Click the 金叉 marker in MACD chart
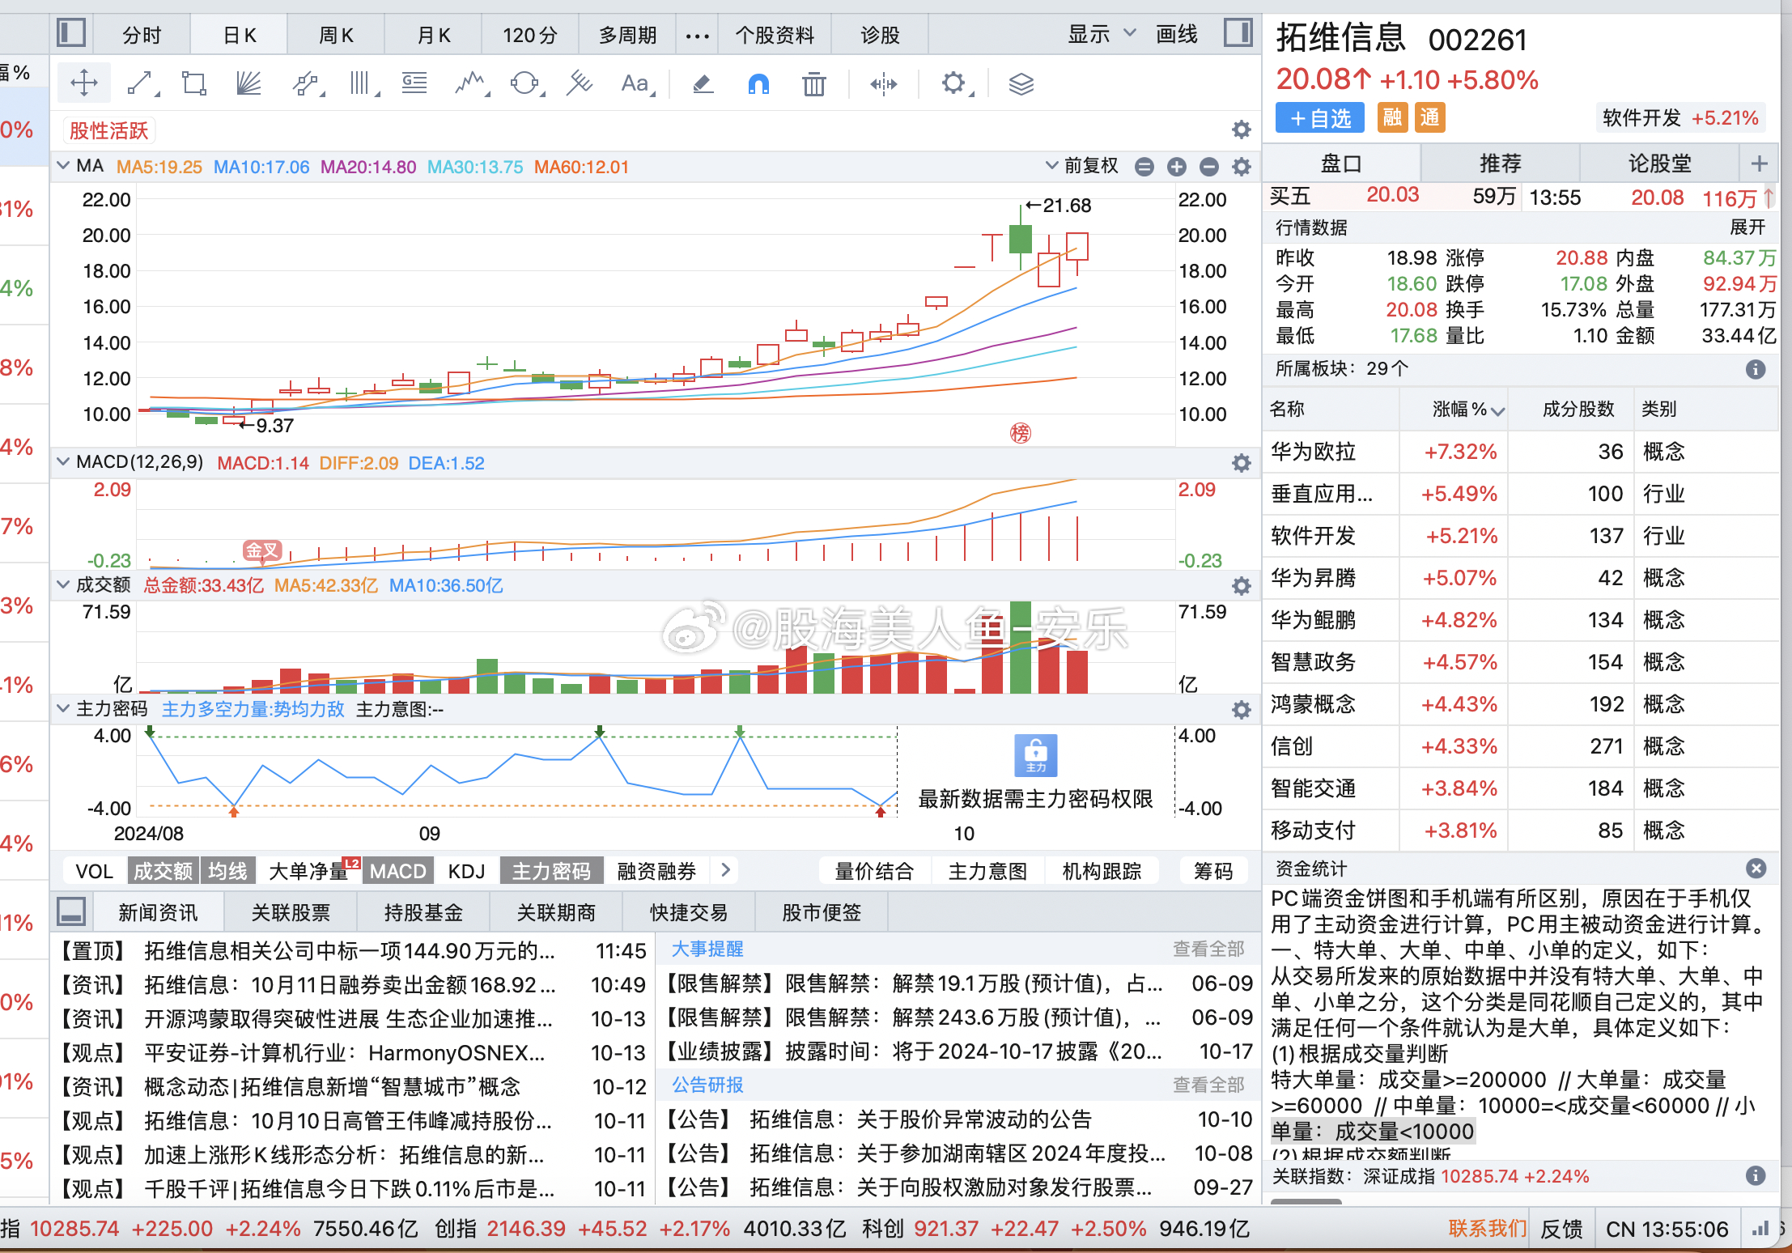Screen dimensions: 1792x1253 point(262,550)
